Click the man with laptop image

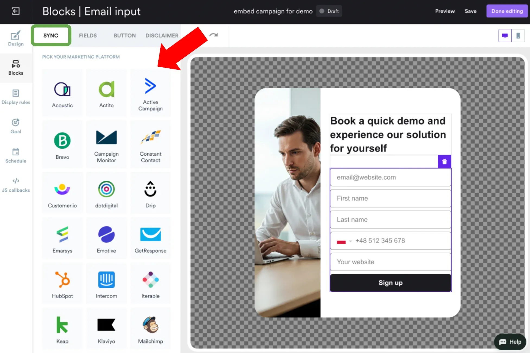288,203
